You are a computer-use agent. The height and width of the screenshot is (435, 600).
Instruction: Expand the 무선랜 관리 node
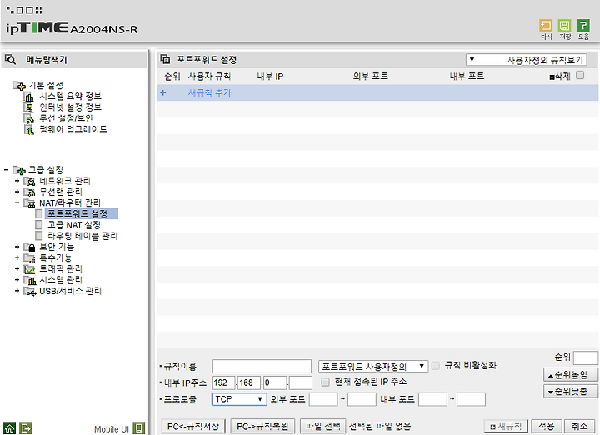(x=17, y=192)
